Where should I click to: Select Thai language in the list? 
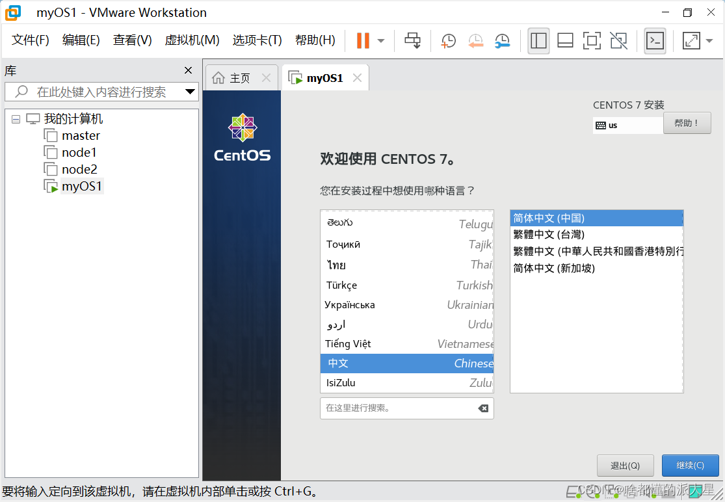pos(407,265)
